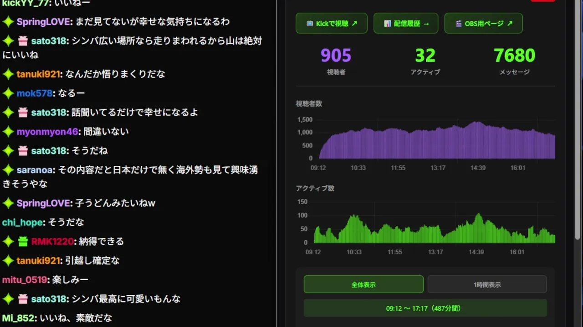The width and height of the screenshot is (583, 327).
Task: Click green sparkle badge beside saranoa
Action: (x=8, y=170)
